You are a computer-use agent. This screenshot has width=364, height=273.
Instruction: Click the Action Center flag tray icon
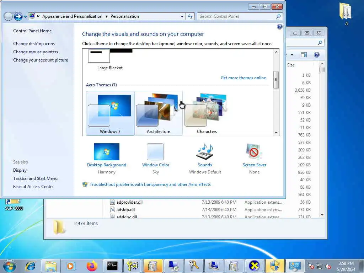(x=311, y=266)
